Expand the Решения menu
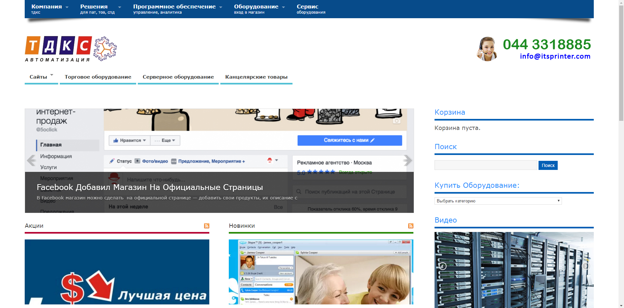624x308 pixels. point(100,9)
